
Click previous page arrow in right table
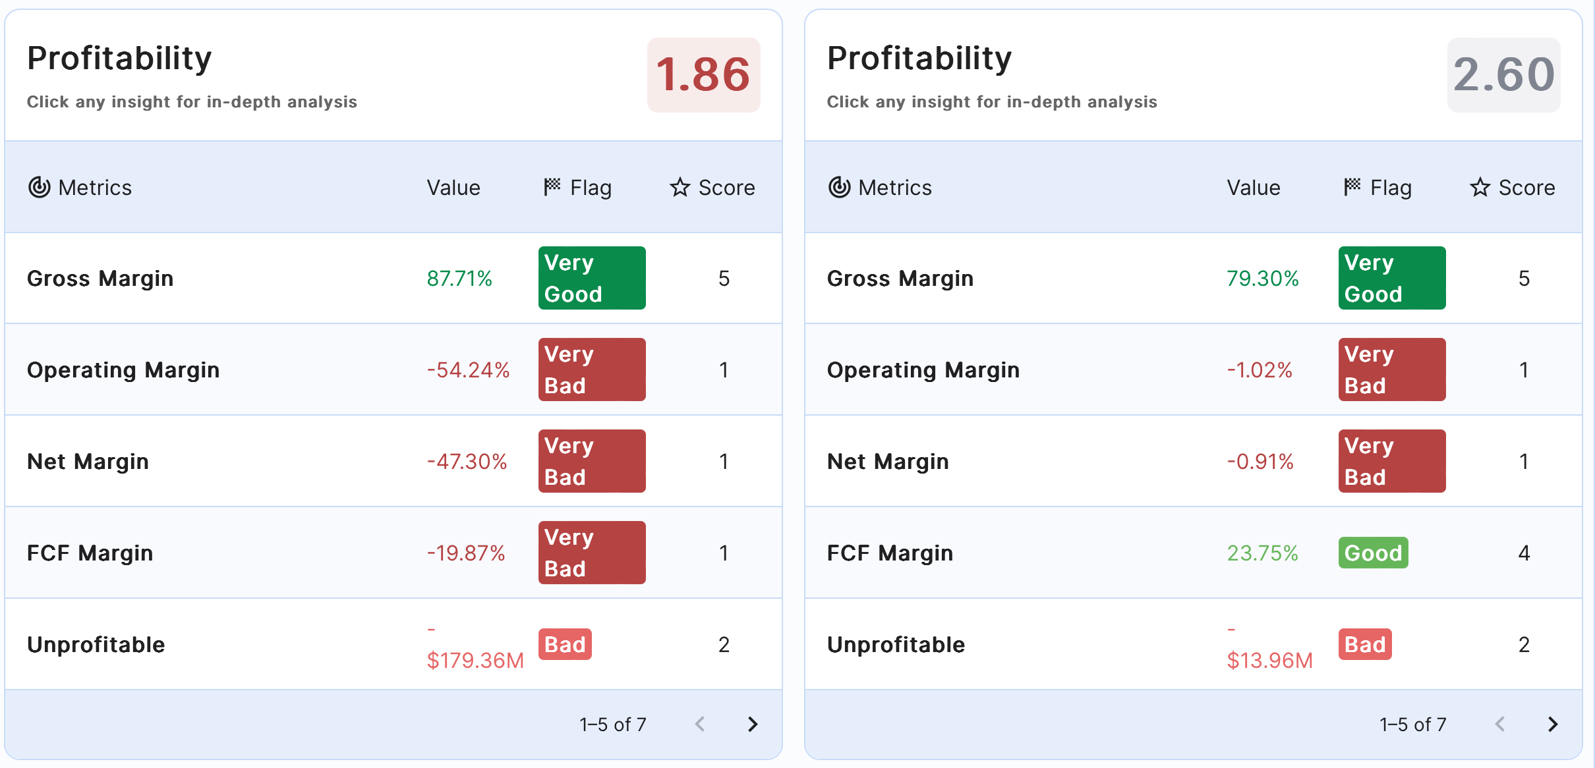tap(1500, 725)
